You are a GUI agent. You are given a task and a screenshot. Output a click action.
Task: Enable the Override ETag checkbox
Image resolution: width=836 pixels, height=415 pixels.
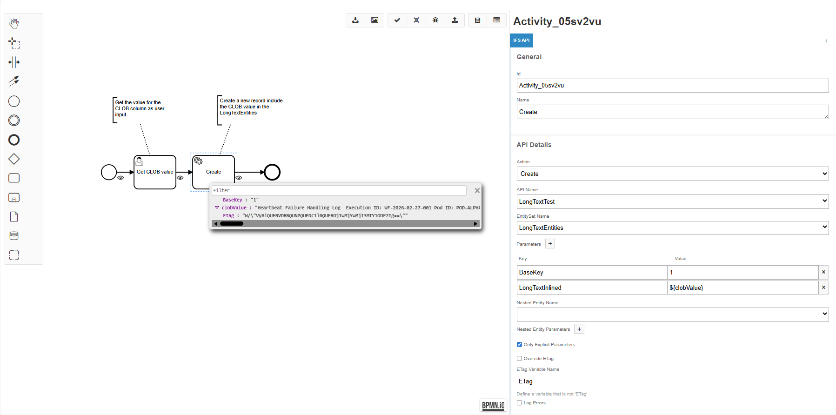point(519,359)
